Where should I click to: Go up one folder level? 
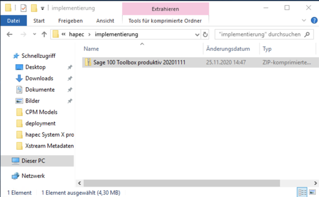click(44, 35)
